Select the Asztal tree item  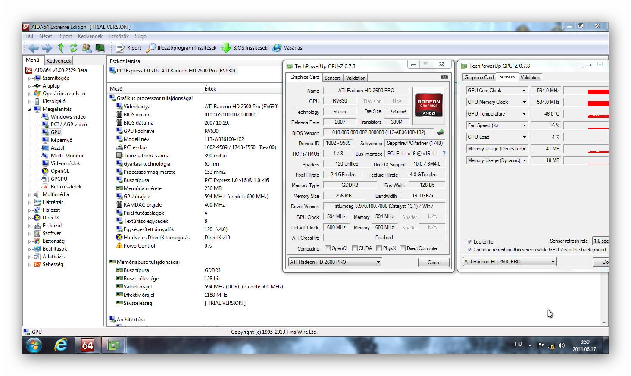click(x=57, y=148)
